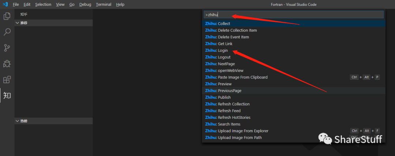Select Zhihu: Delete Collection Item command
This screenshot has width=395, height=156.
(294, 30)
